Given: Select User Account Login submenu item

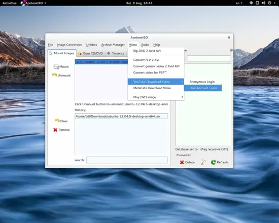Looking at the screenshot, I should coord(203,88).
